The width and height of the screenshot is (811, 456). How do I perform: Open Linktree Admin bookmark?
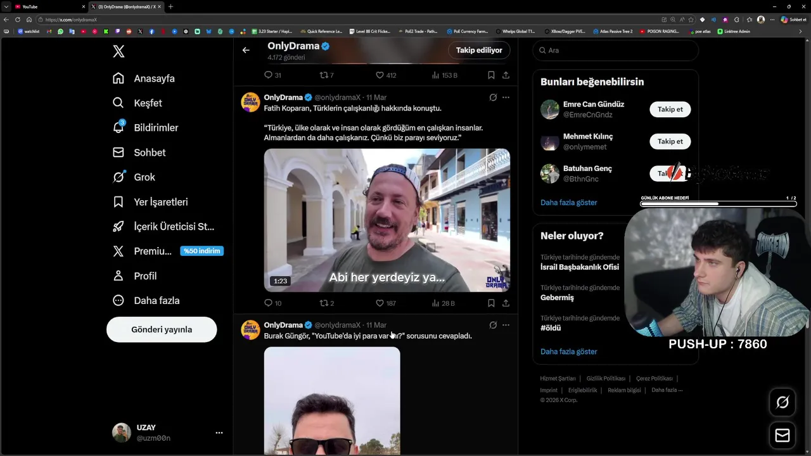[734, 31]
